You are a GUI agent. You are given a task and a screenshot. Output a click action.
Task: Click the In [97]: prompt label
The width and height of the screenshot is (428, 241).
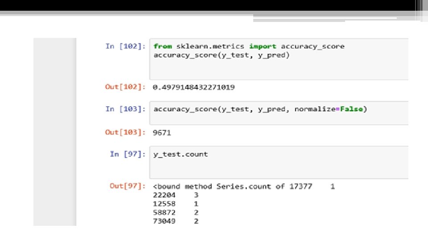[x=128, y=154]
